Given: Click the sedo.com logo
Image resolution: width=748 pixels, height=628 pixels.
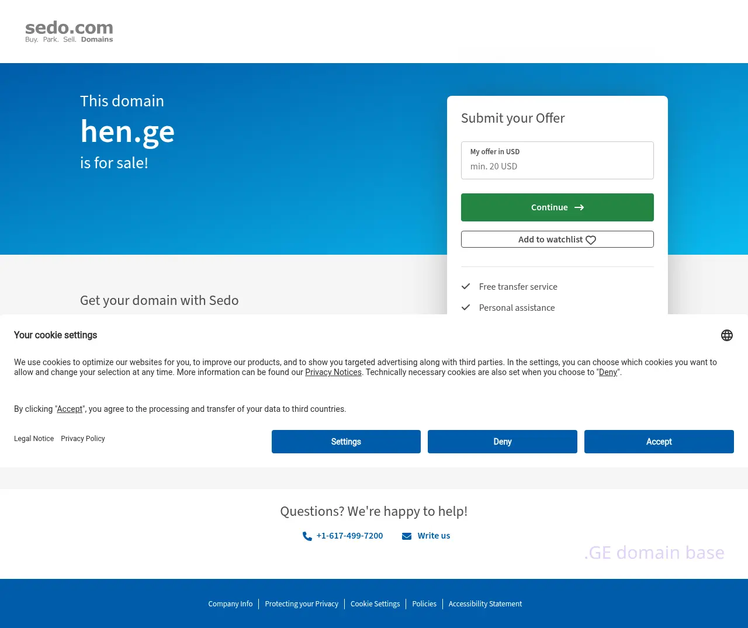Looking at the screenshot, I should point(69,32).
